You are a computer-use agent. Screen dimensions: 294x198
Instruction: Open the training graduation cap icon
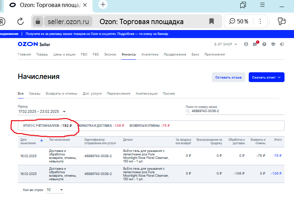click(273, 44)
